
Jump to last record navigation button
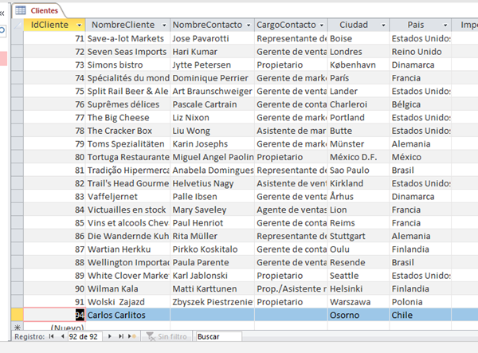pos(121,336)
